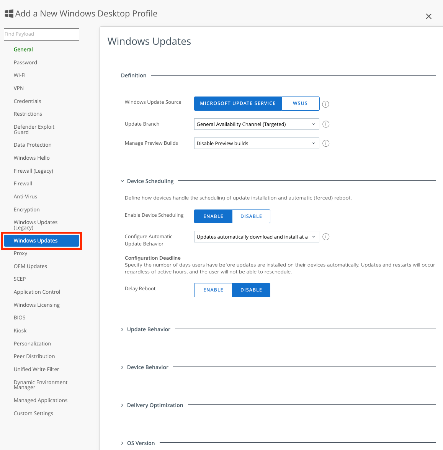The height and width of the screenshot is (450, 443).
Task: Click the Find Payload search field
Action: pos(41,34)
